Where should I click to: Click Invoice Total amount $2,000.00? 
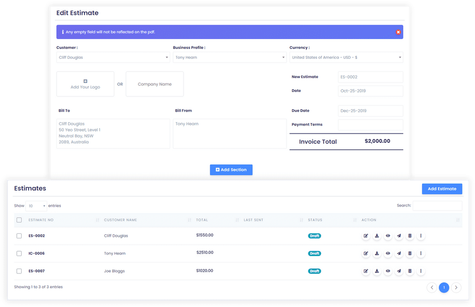pyautogui.click(x=378, y=141)
